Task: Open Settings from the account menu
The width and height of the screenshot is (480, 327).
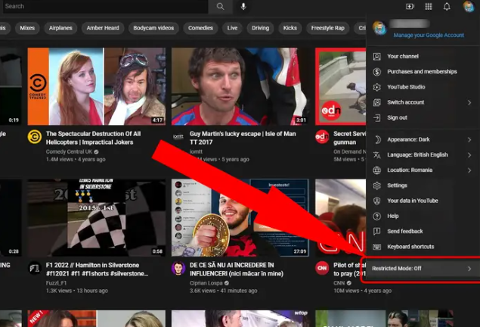Action: (x=423, y=185)
